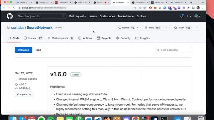Open the plus create-new dropdown

[189, 16]
